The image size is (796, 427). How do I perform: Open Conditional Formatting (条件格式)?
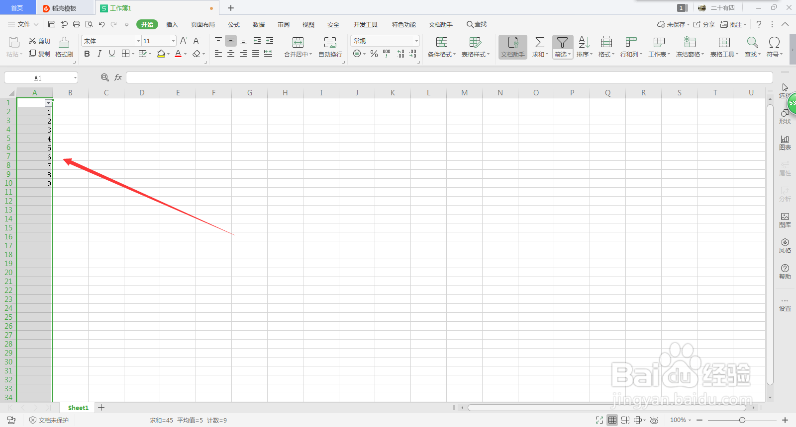click(x=442, y=47)
